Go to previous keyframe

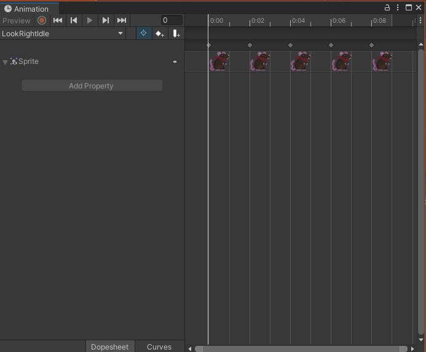click(x=74, y=20)
